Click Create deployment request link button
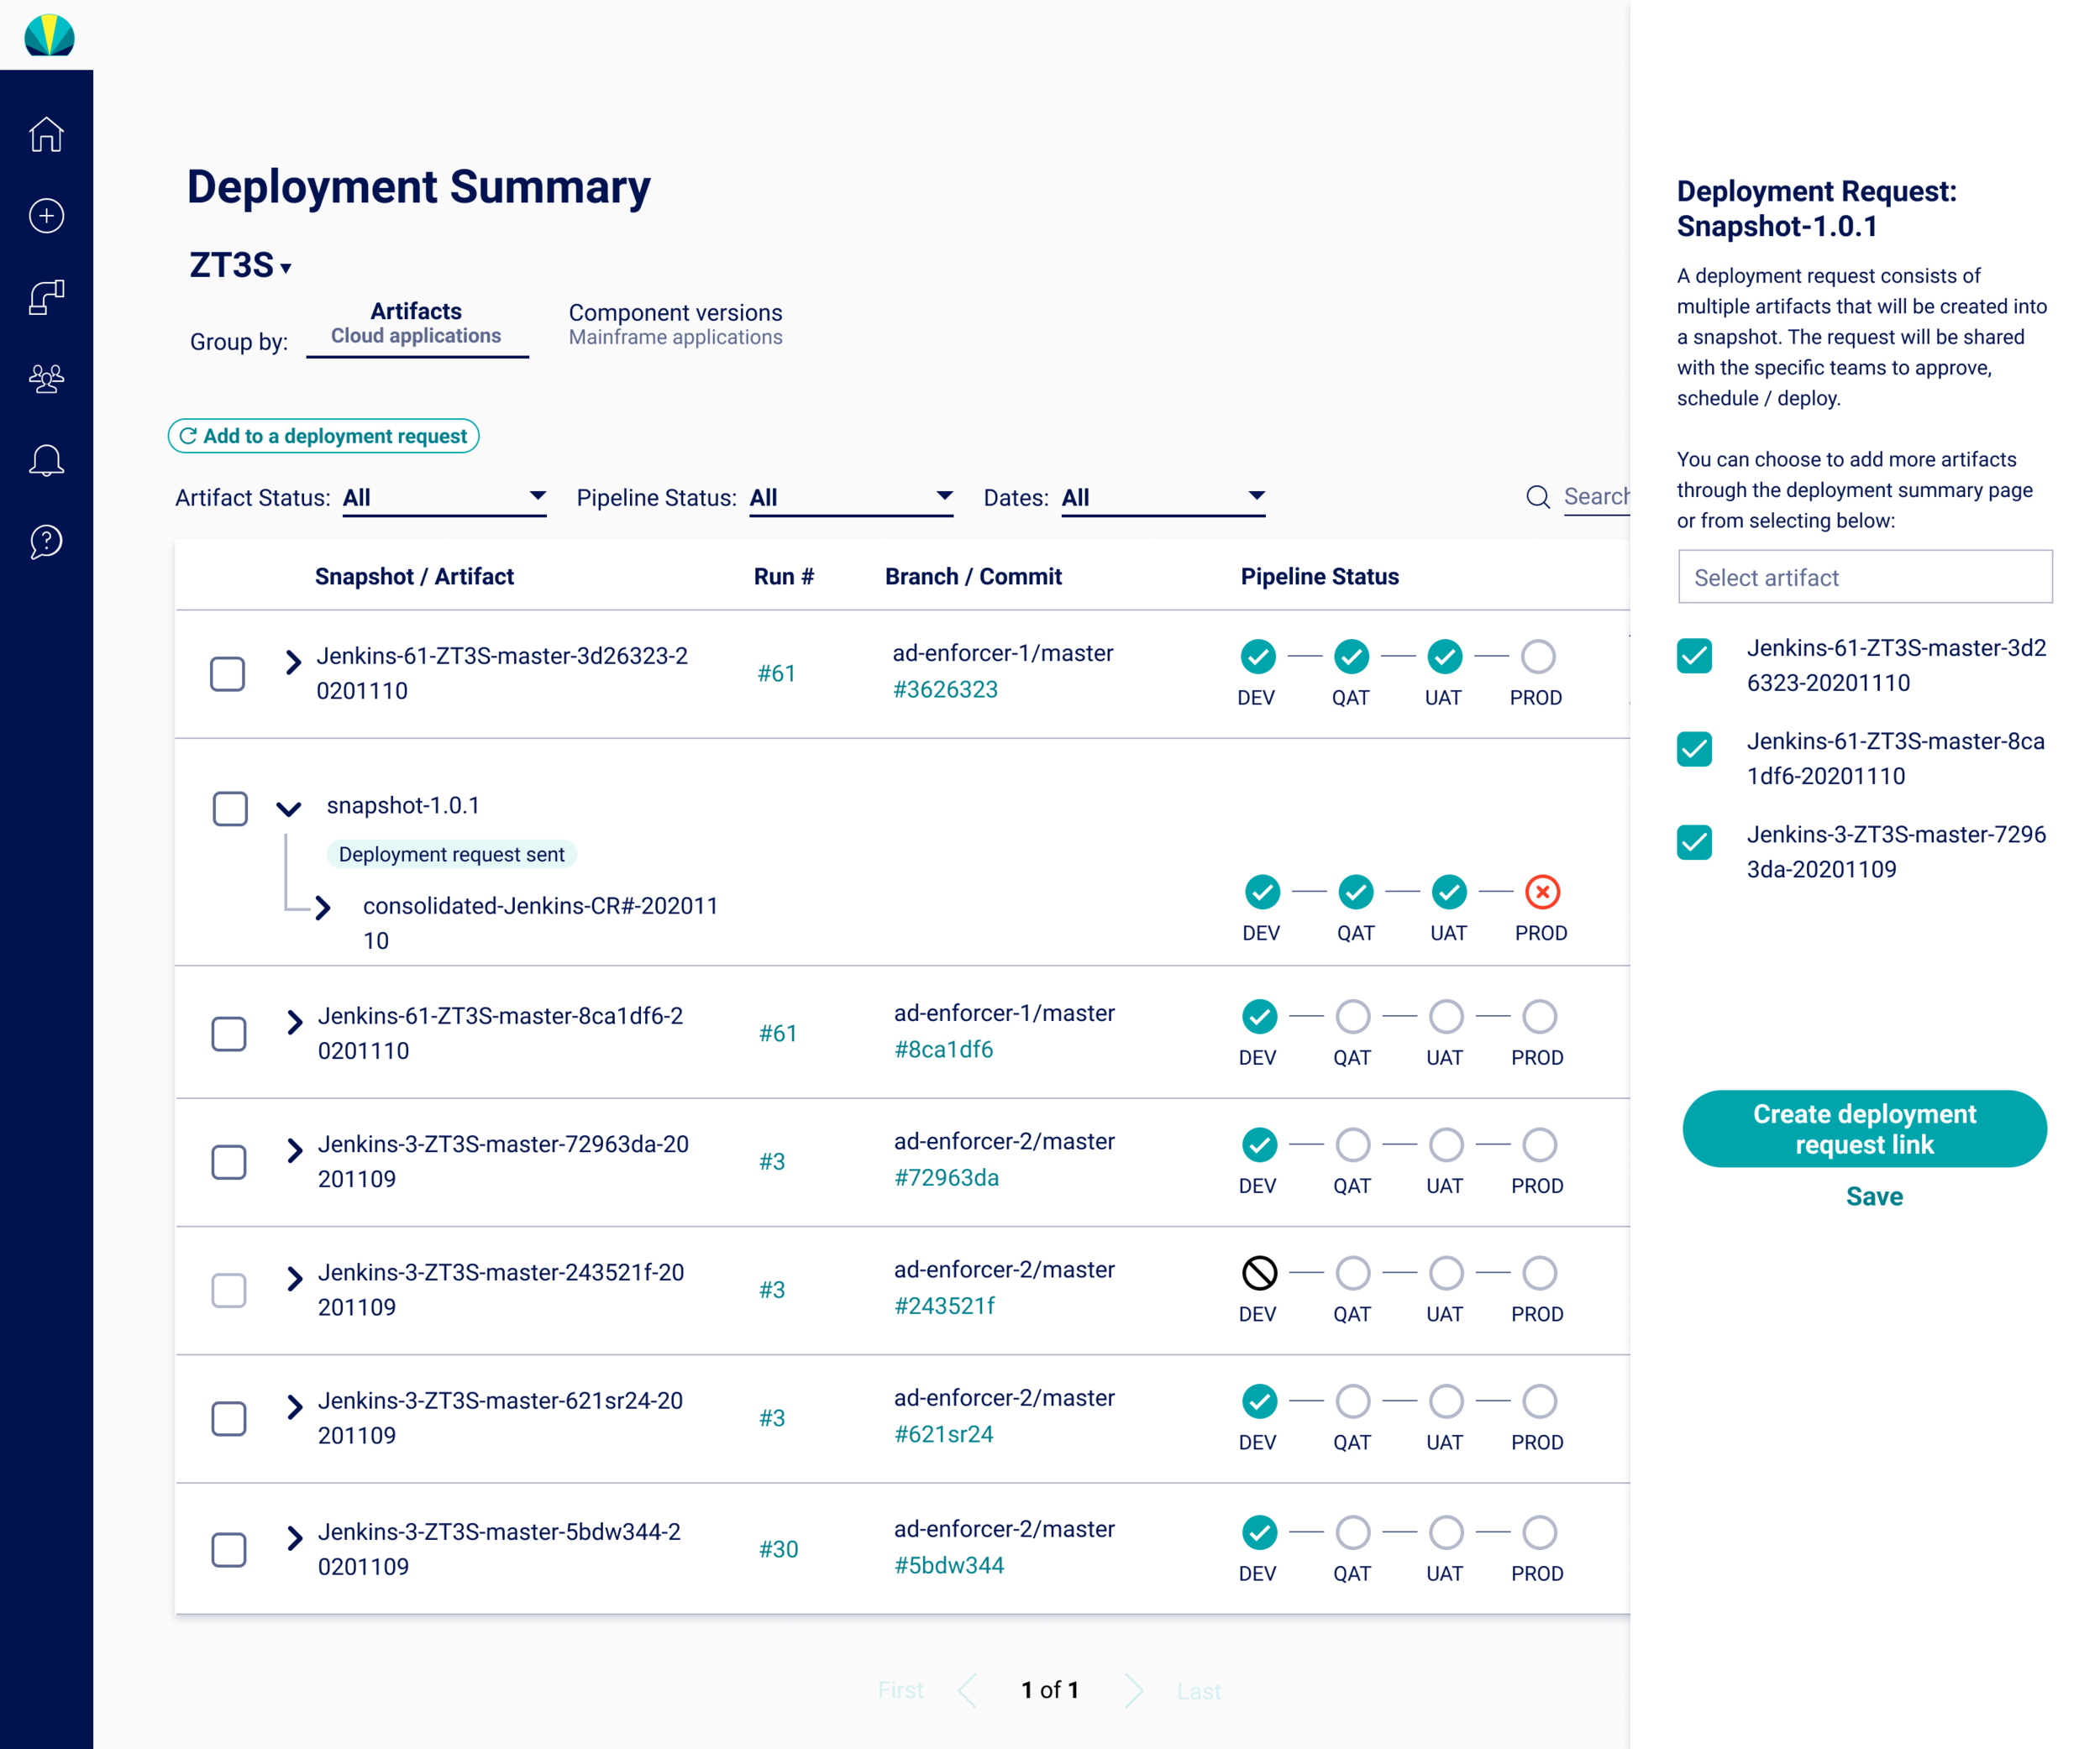The image size is (2100, 1749). click(x=1864, y=1128)
